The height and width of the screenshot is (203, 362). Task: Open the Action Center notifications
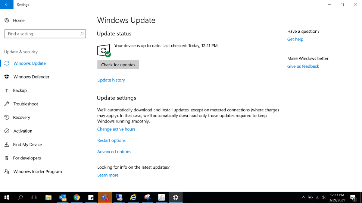[353, 198]
